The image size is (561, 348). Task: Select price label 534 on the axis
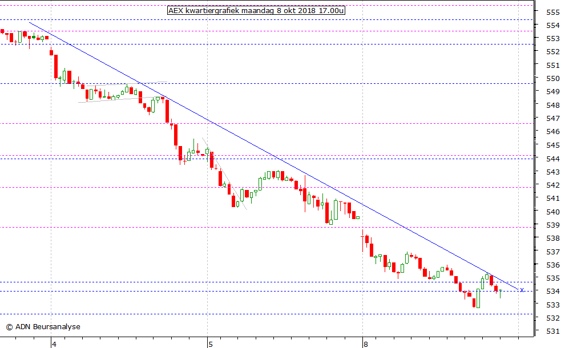pos(553,292)
